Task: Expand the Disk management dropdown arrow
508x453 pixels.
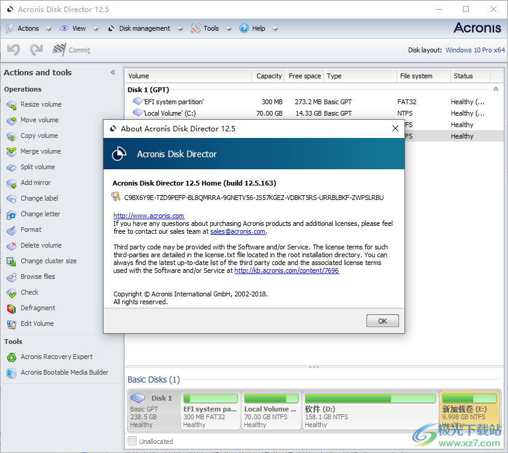Action: (x=180, y=29)
